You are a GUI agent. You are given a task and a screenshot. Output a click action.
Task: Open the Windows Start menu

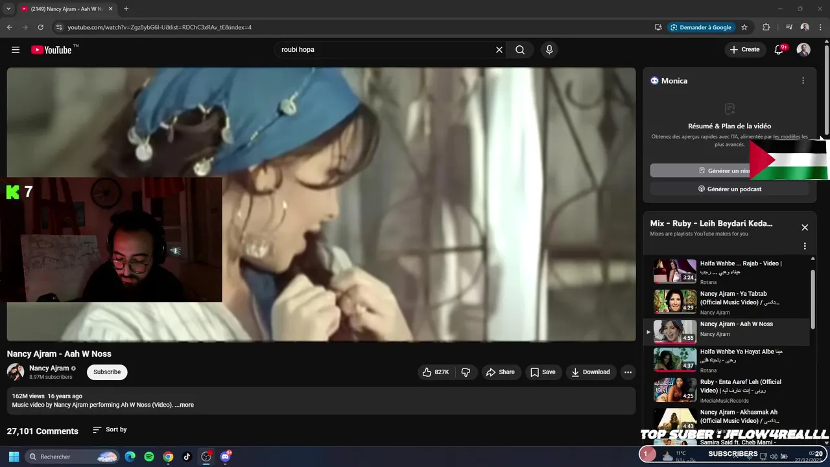coord(14,457)
